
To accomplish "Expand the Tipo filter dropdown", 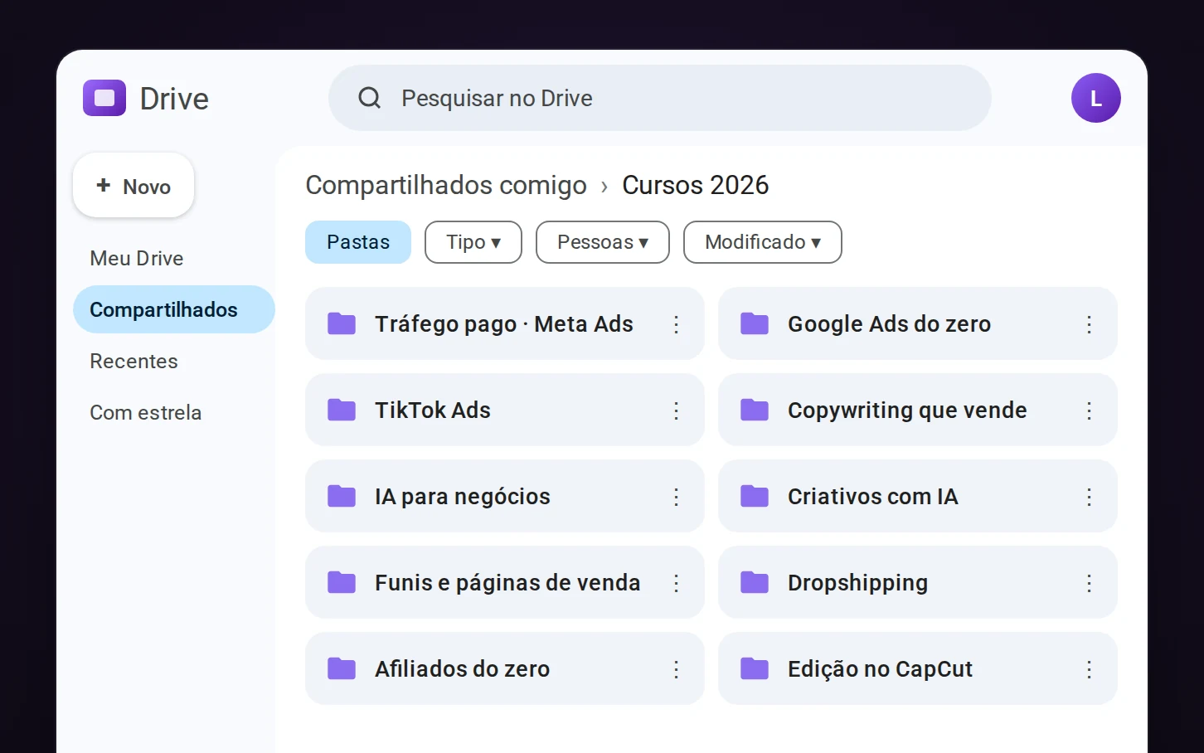I will tap(473, 242).
